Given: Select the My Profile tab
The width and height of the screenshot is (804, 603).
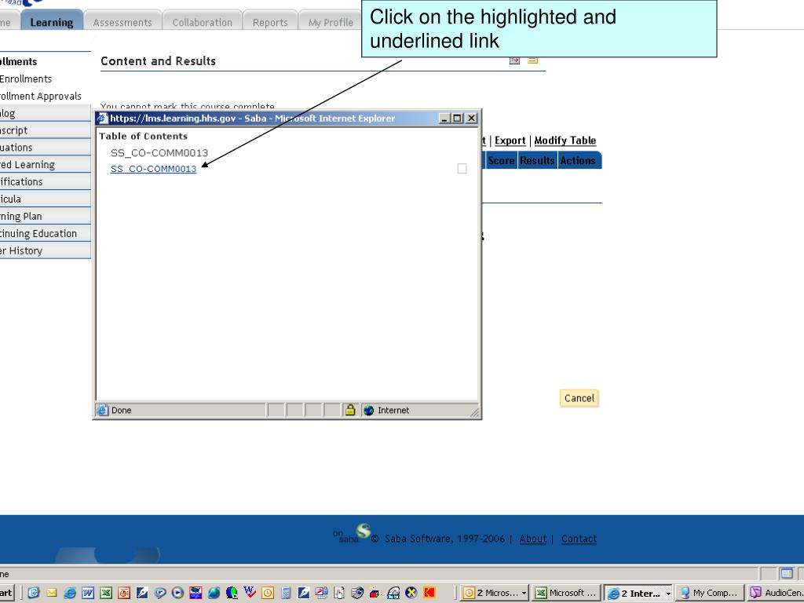Looking at the screenshot, I should [x=331, y=22].
